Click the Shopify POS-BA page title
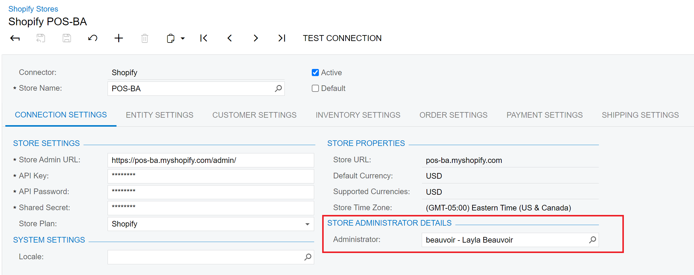This screenshot has height=275, width=694. coord(48,22)
